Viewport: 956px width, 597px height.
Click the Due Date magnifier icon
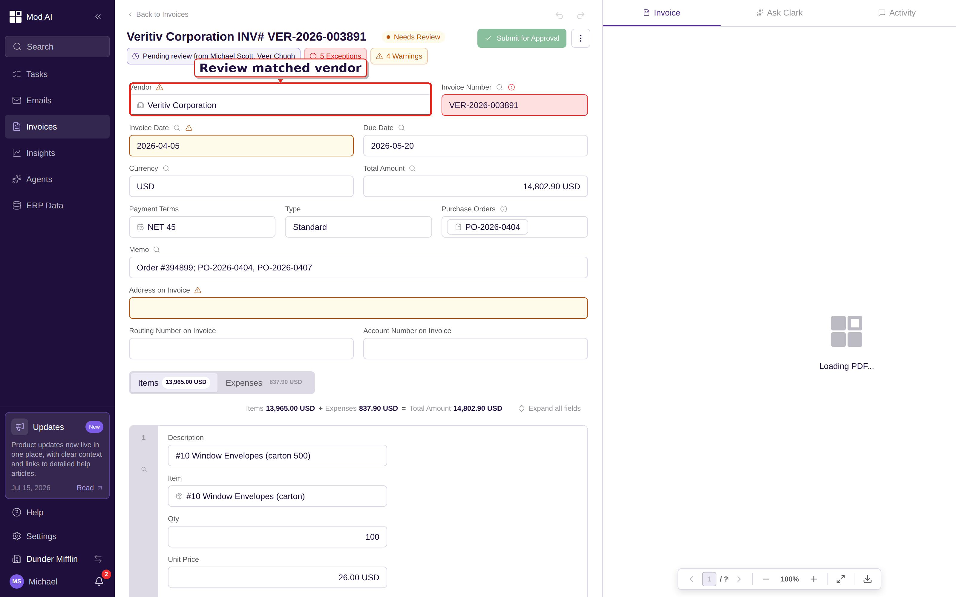click(401, 128)
